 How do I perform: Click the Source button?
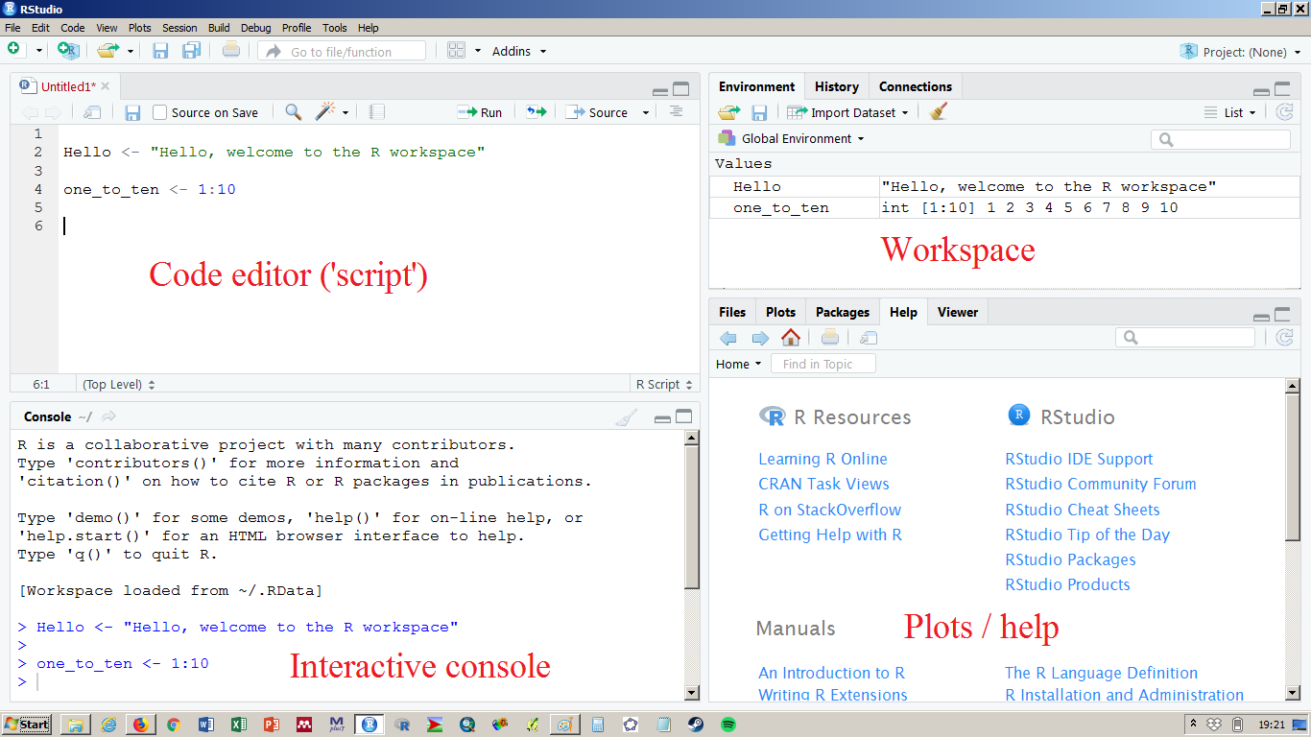coord(597,112)
